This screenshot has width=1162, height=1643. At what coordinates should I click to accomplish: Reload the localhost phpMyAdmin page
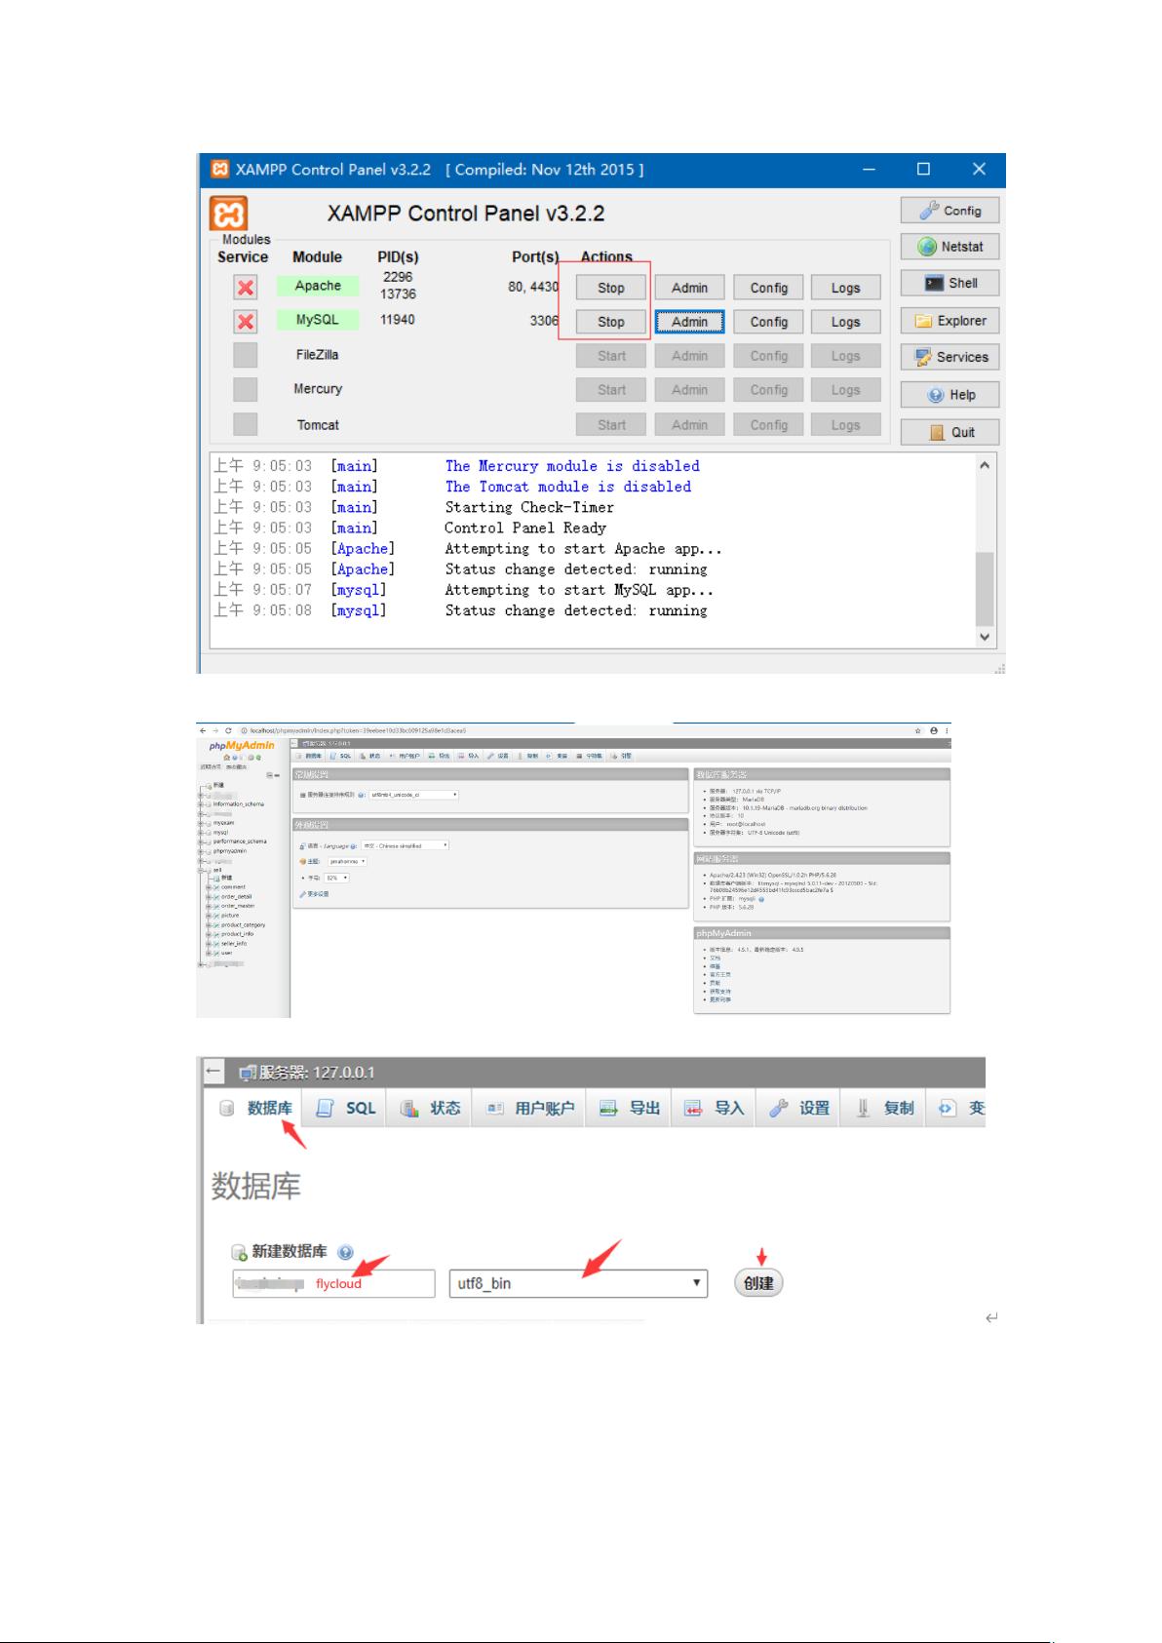click(228, 730)
